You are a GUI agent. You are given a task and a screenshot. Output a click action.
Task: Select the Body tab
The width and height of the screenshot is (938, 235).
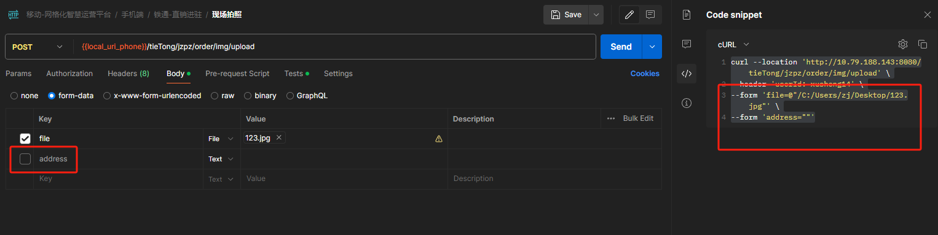point(178,74)
